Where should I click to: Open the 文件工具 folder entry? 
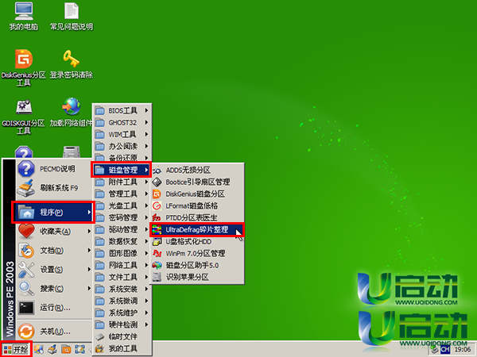(x=122, y=277)
